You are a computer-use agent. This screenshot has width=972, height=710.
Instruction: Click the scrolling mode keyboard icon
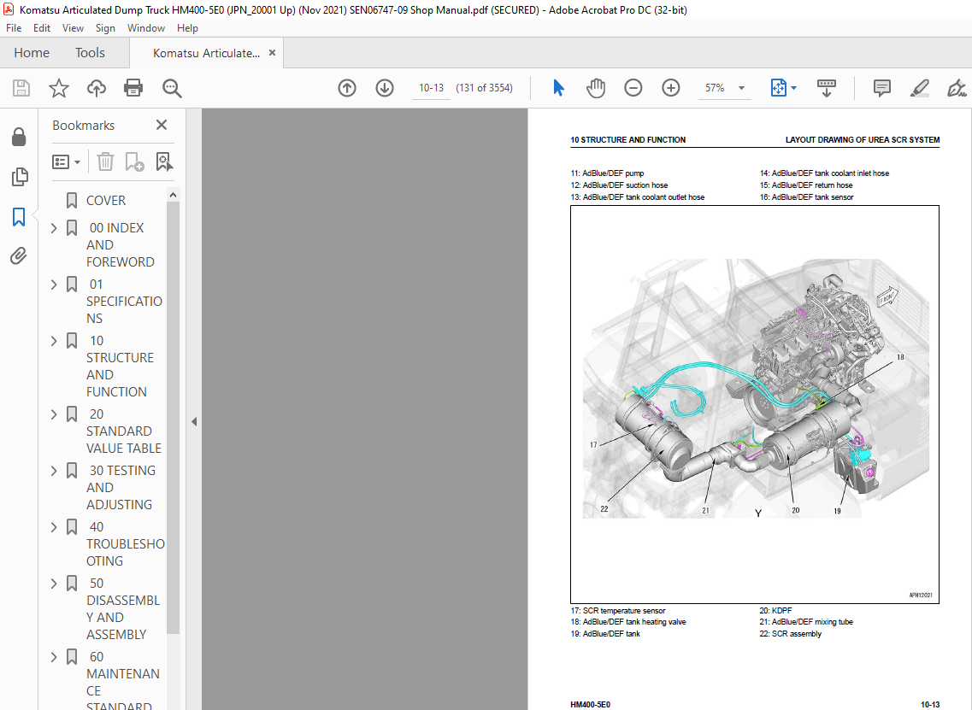827,88
